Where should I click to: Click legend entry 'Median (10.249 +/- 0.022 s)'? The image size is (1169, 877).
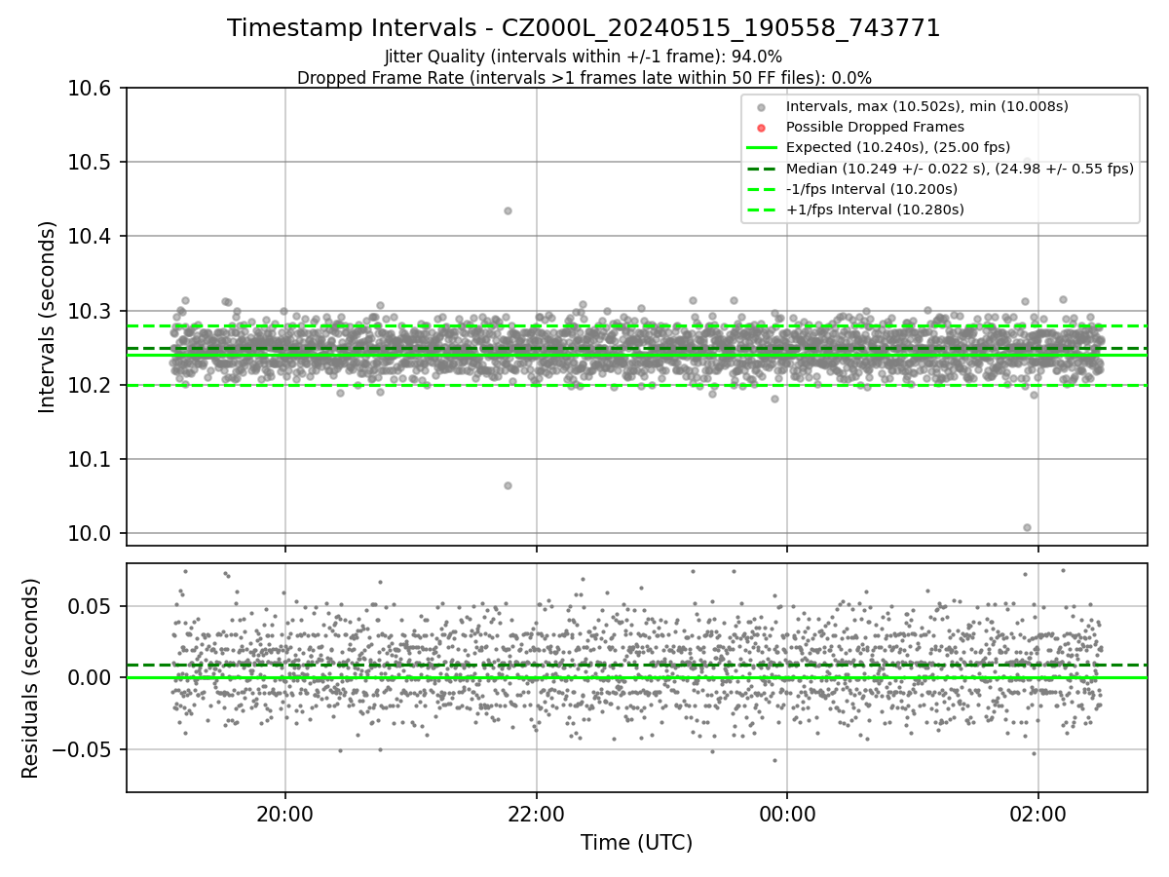[x=960, y=169]
